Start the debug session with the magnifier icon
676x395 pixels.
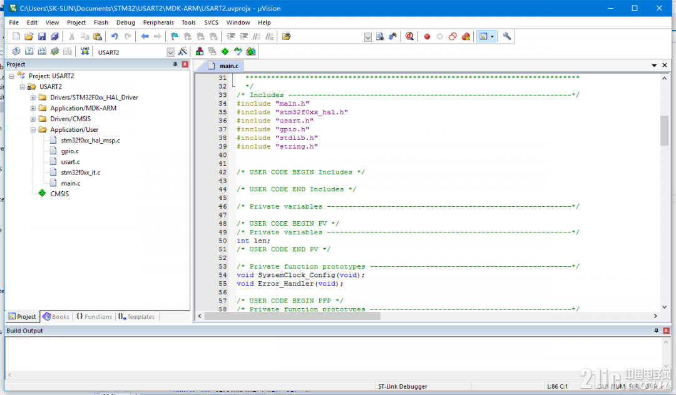tap(409, 37)
